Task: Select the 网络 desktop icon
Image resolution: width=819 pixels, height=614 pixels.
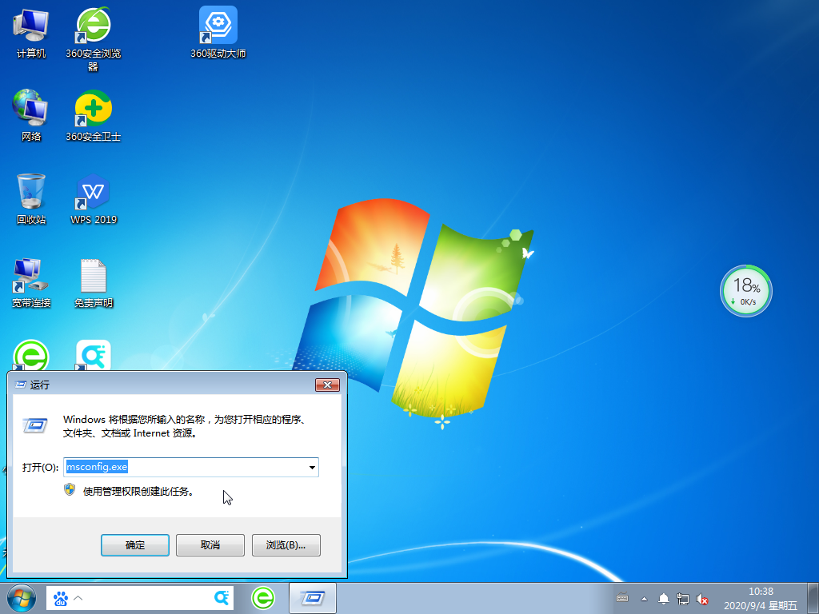Action: 31,115
